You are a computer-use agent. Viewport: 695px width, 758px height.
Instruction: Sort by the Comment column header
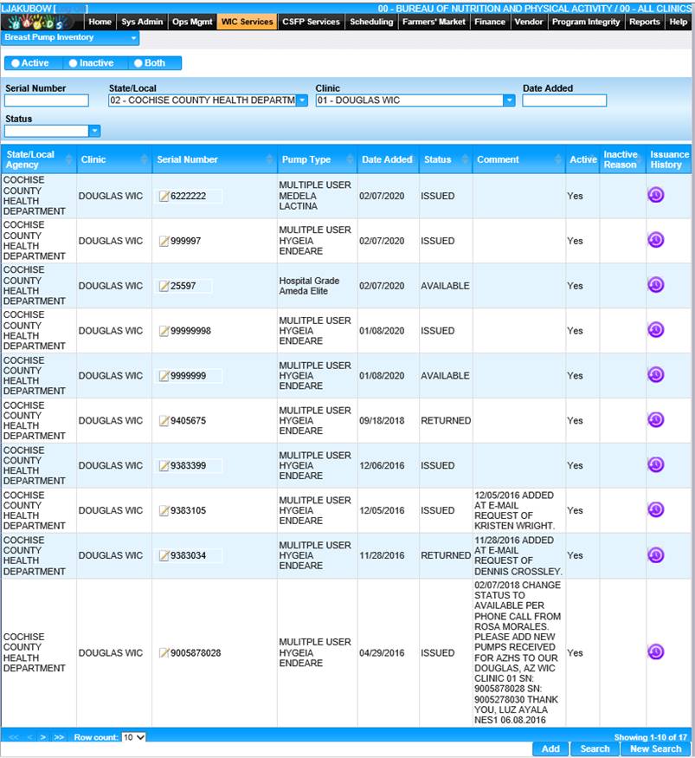pyautogui.click(x=518, y=159)
